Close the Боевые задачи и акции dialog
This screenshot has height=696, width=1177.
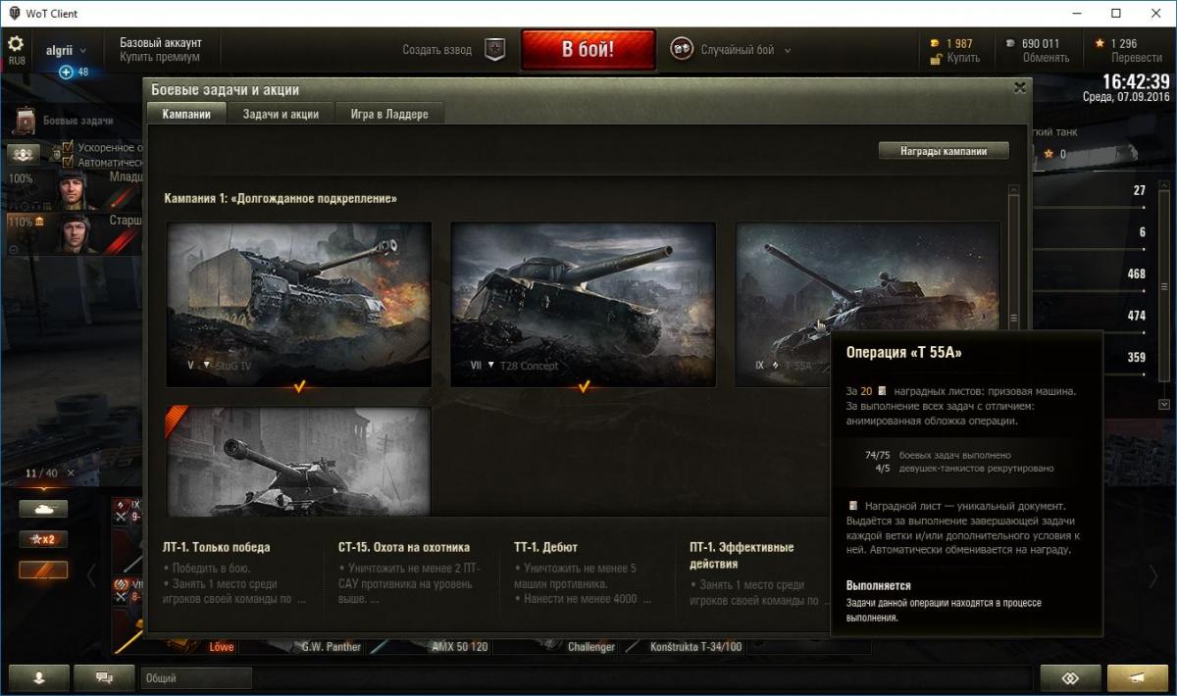1020,88
